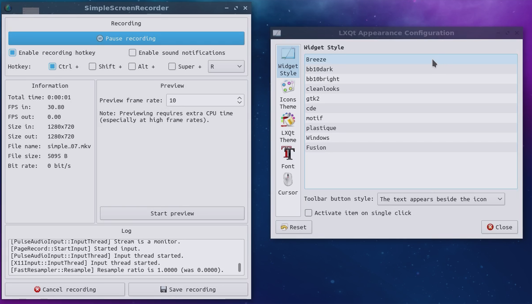
Task: Save the current recording
Action: tap(188, 289)
